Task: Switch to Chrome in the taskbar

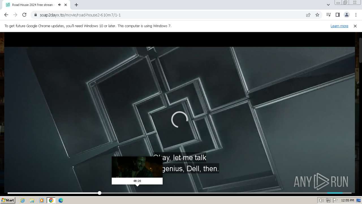Action: point(51,200)
